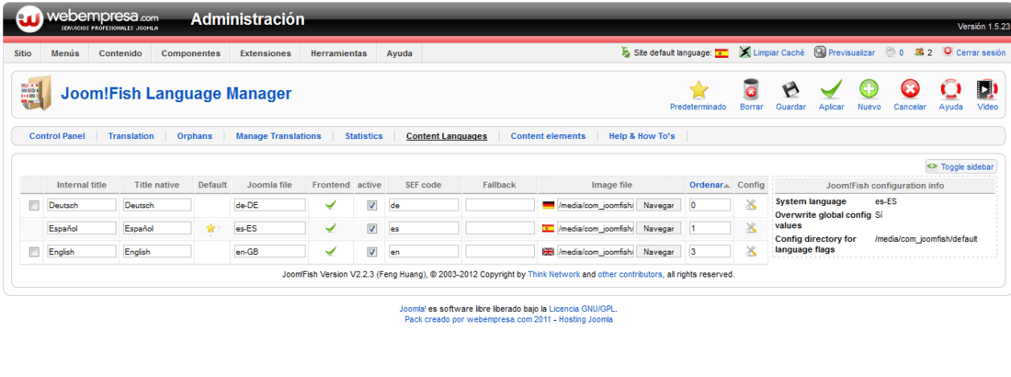This screenshot has width=1011, height=377.
Task: Click the Toggle sidebar button
Action: click(961, 166)
